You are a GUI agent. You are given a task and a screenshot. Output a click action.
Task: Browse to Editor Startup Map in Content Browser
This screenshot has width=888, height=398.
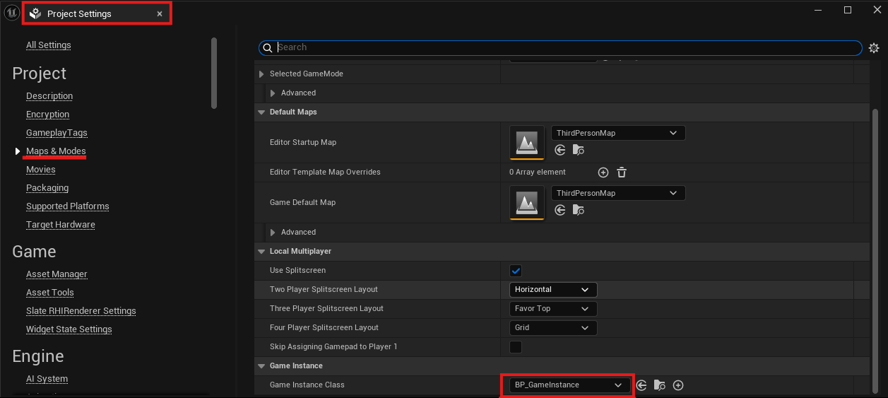coord(579,150)
